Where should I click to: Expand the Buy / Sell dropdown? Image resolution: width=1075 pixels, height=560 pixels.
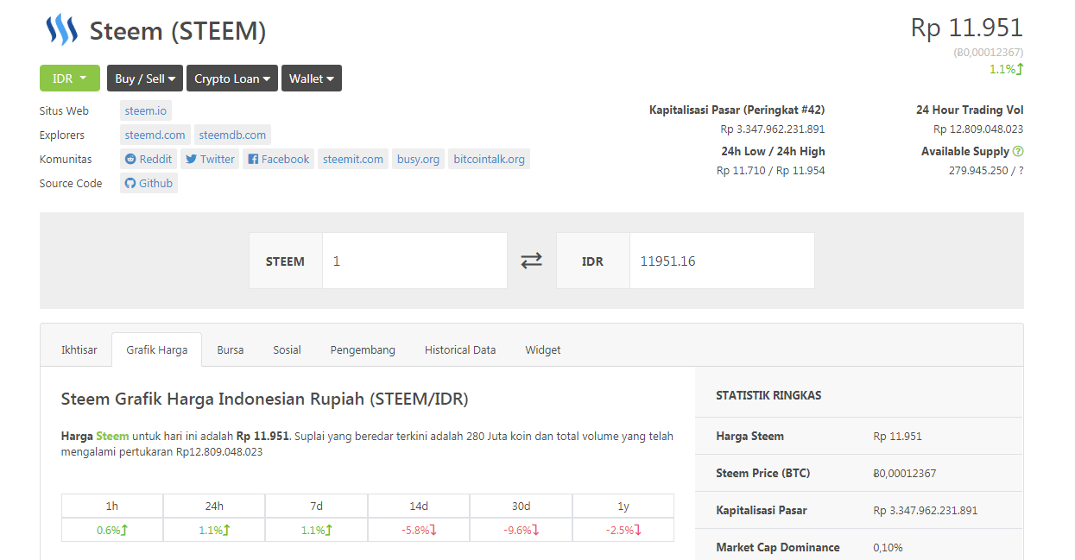click(x=145, y=79)
